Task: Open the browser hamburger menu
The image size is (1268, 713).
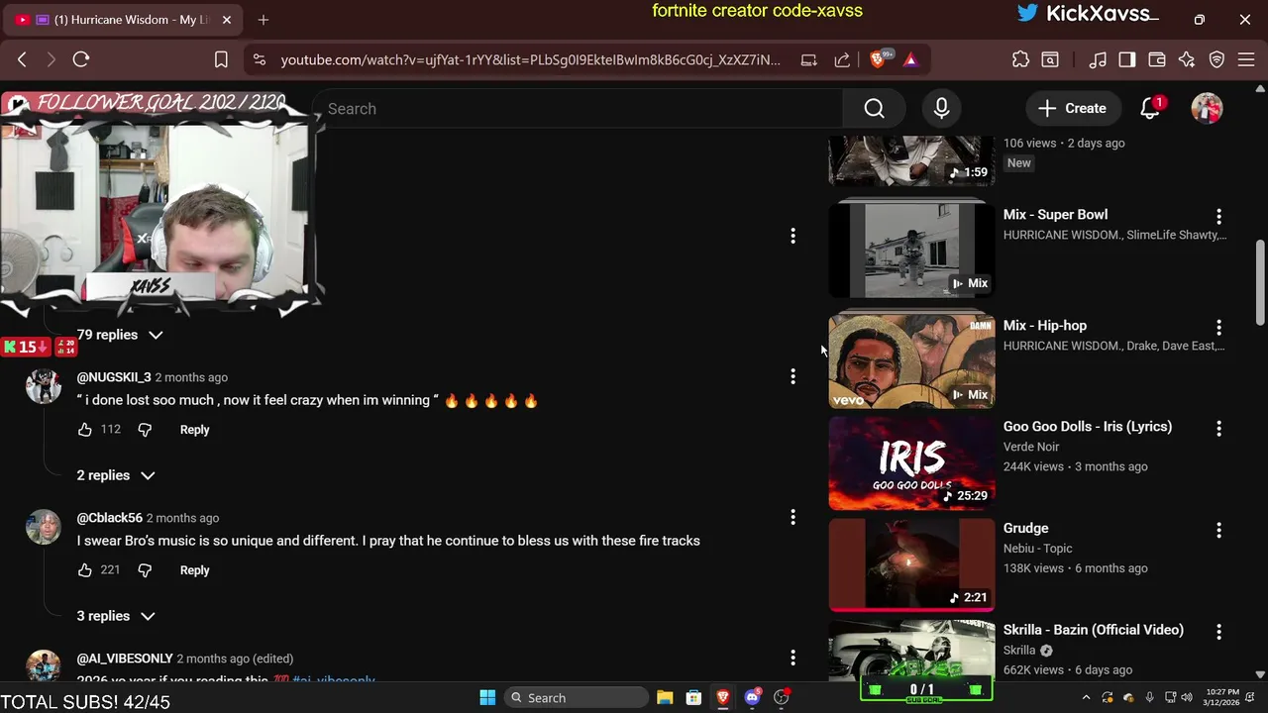Action: point(1247,59)
